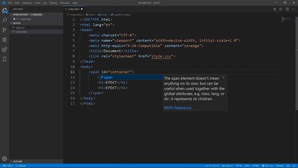The width and height of the screenshot is (298, 168).
Task: Select the span autocomplete suggestion
Action: (130, 77)
